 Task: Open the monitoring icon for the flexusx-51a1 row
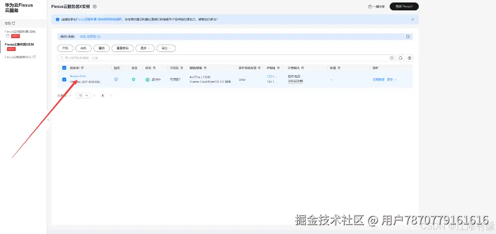click(116, 80)
